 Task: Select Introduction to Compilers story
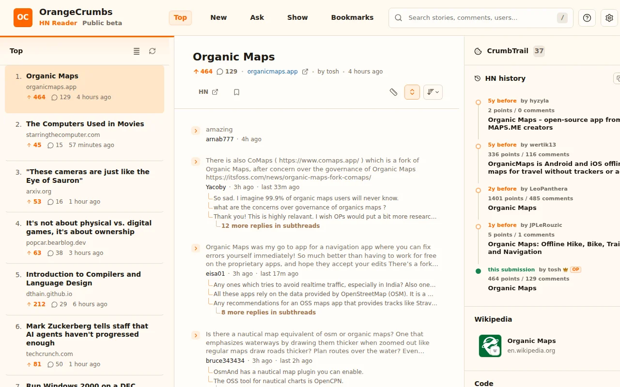(x=84, y=289)
